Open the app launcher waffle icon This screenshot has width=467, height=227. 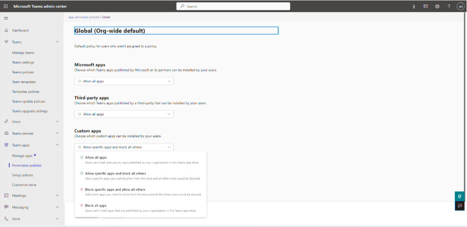click(6, 6)
